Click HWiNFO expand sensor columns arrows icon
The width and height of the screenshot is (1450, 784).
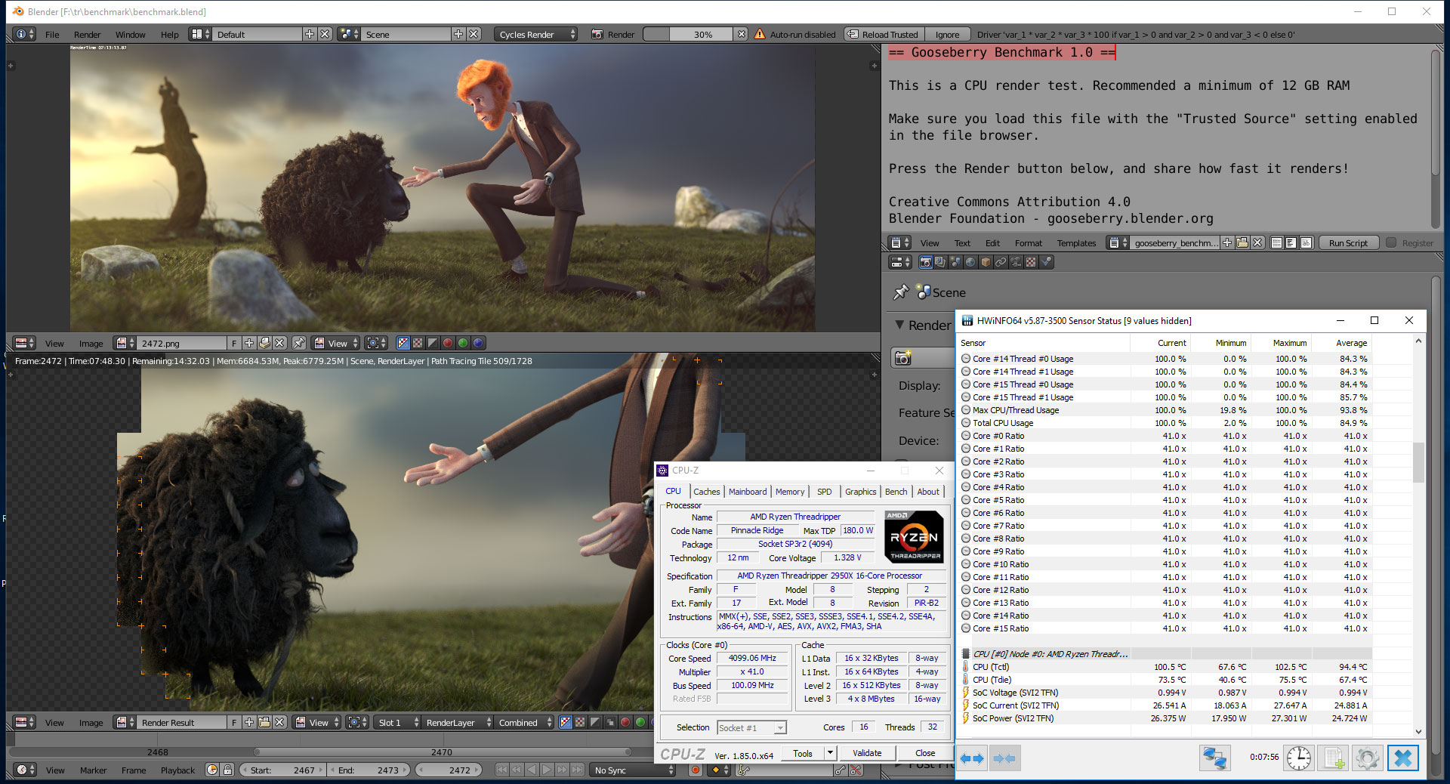click(971, 758)
